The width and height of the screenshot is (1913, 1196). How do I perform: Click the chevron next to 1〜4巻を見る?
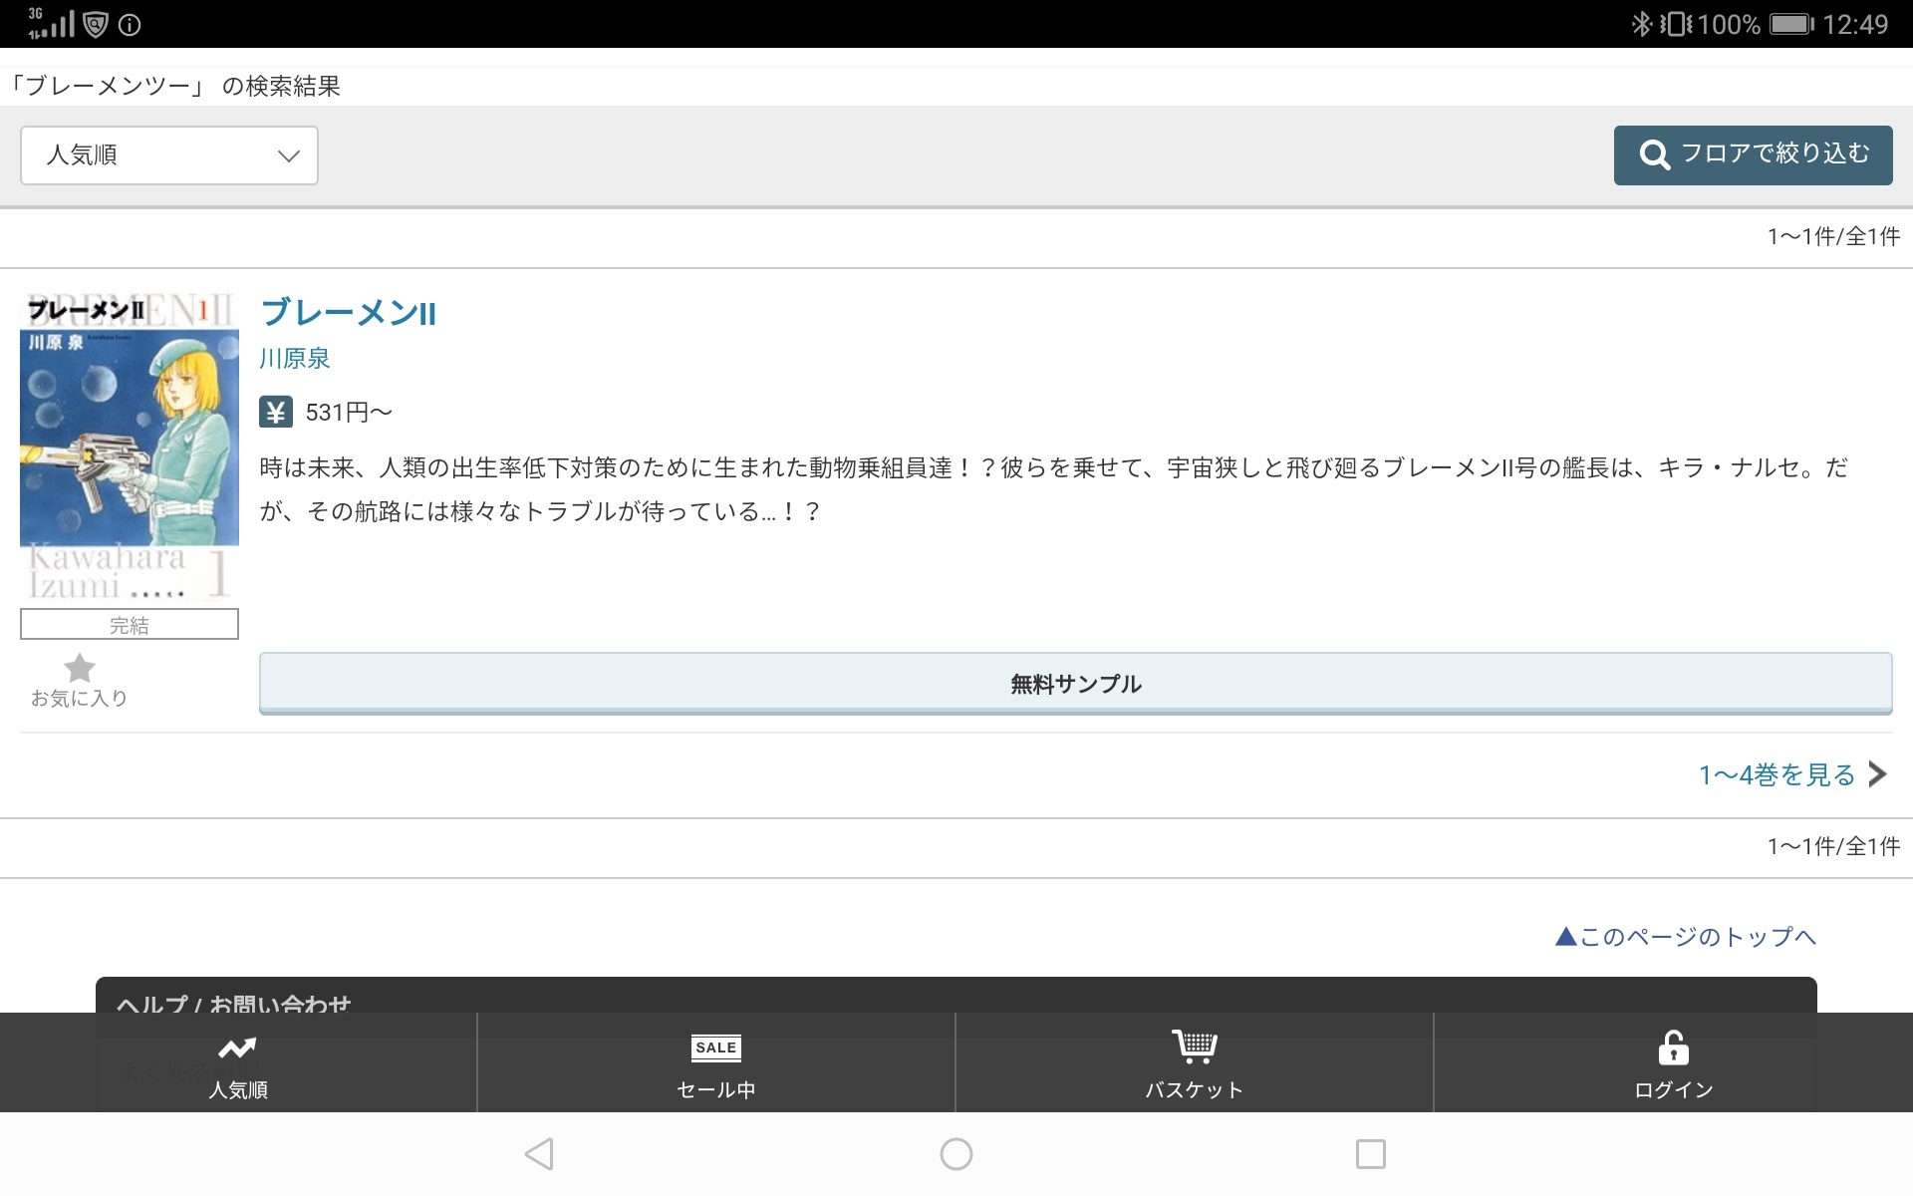(1878, 774)
